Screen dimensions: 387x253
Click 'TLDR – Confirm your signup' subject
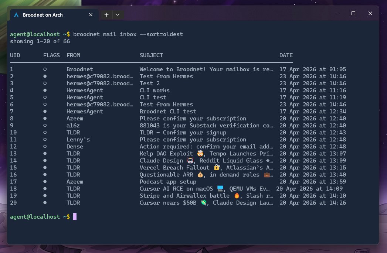tap(183, 133)
